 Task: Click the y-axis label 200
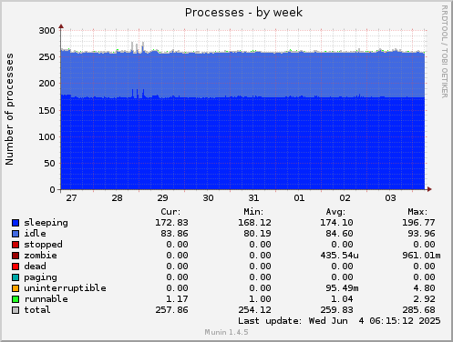coord(46,84)
